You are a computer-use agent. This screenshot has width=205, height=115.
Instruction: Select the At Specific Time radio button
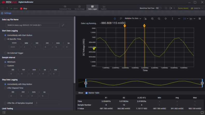pyautogui.click(x=5, y=39)
